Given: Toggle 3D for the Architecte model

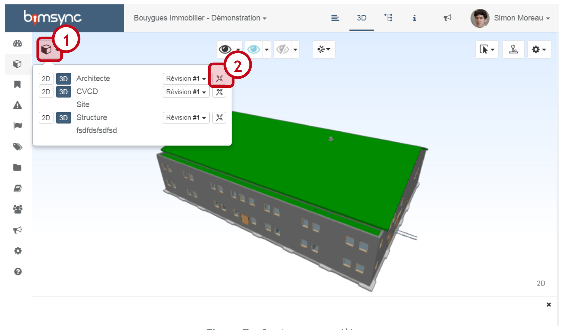Looking at the screenshot, I should [x=64, y=79].
